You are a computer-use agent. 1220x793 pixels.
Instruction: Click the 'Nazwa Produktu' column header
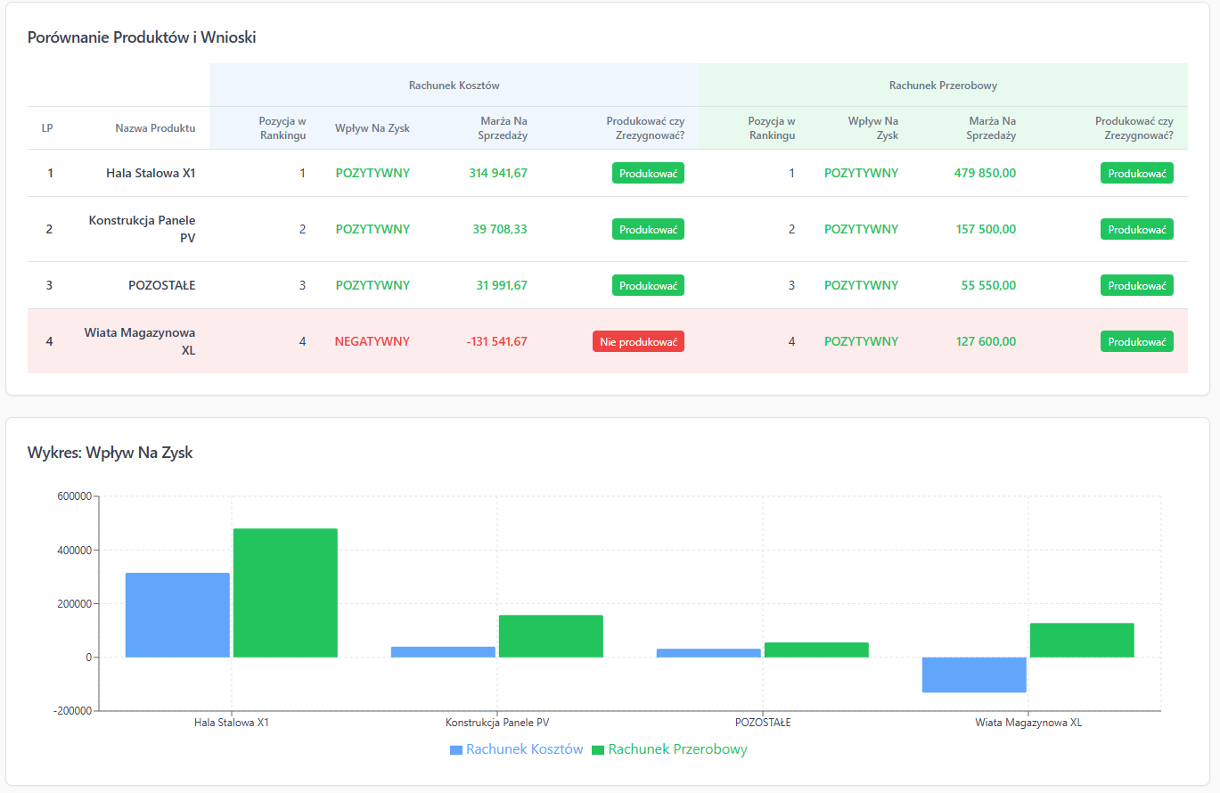click(x=155, y=128)
